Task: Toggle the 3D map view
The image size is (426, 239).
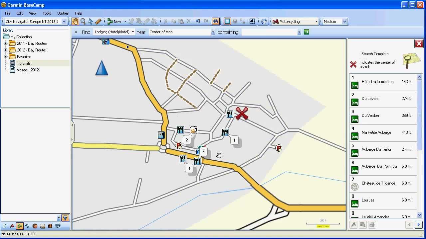Action: pos(235,22)
